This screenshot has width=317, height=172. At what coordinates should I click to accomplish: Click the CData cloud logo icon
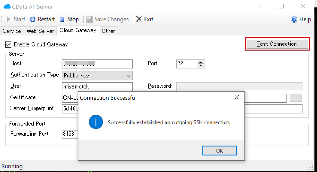coord(7,6)
